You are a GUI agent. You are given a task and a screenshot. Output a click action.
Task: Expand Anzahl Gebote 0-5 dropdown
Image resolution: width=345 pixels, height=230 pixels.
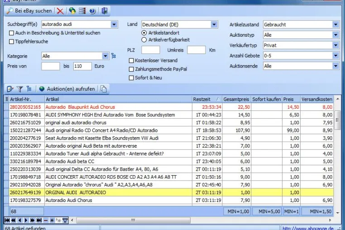[x=335, y=56]
